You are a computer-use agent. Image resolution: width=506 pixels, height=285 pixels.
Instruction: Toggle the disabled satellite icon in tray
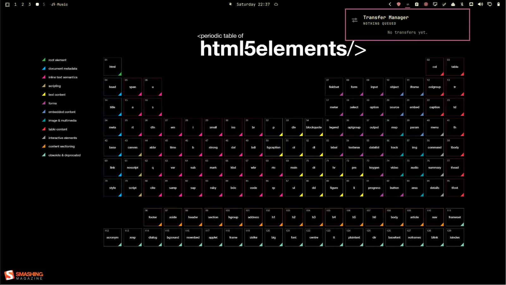tap(444, 4)
